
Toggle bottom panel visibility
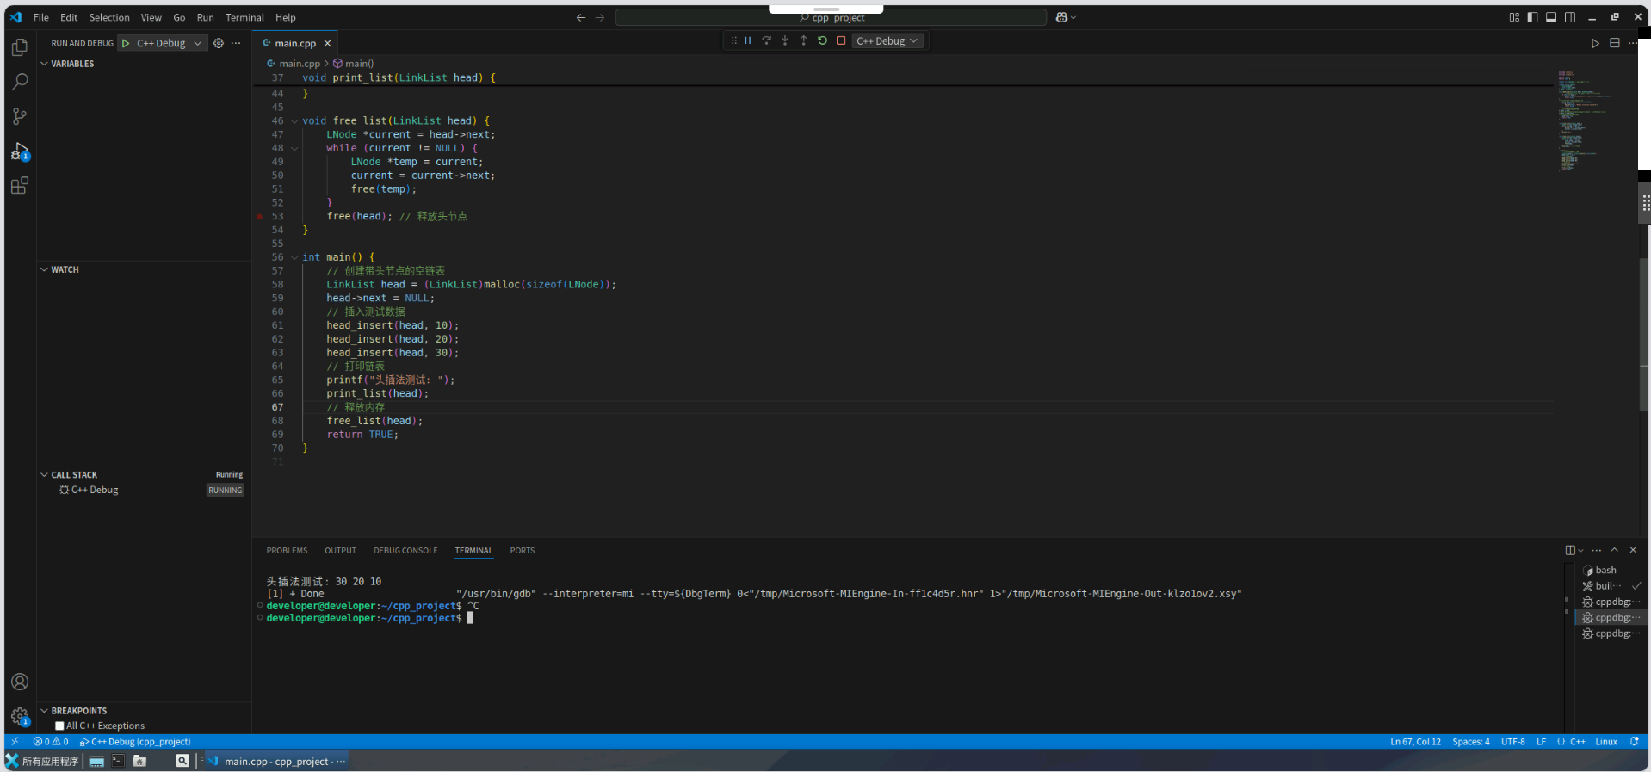[x=1551, y=17]
